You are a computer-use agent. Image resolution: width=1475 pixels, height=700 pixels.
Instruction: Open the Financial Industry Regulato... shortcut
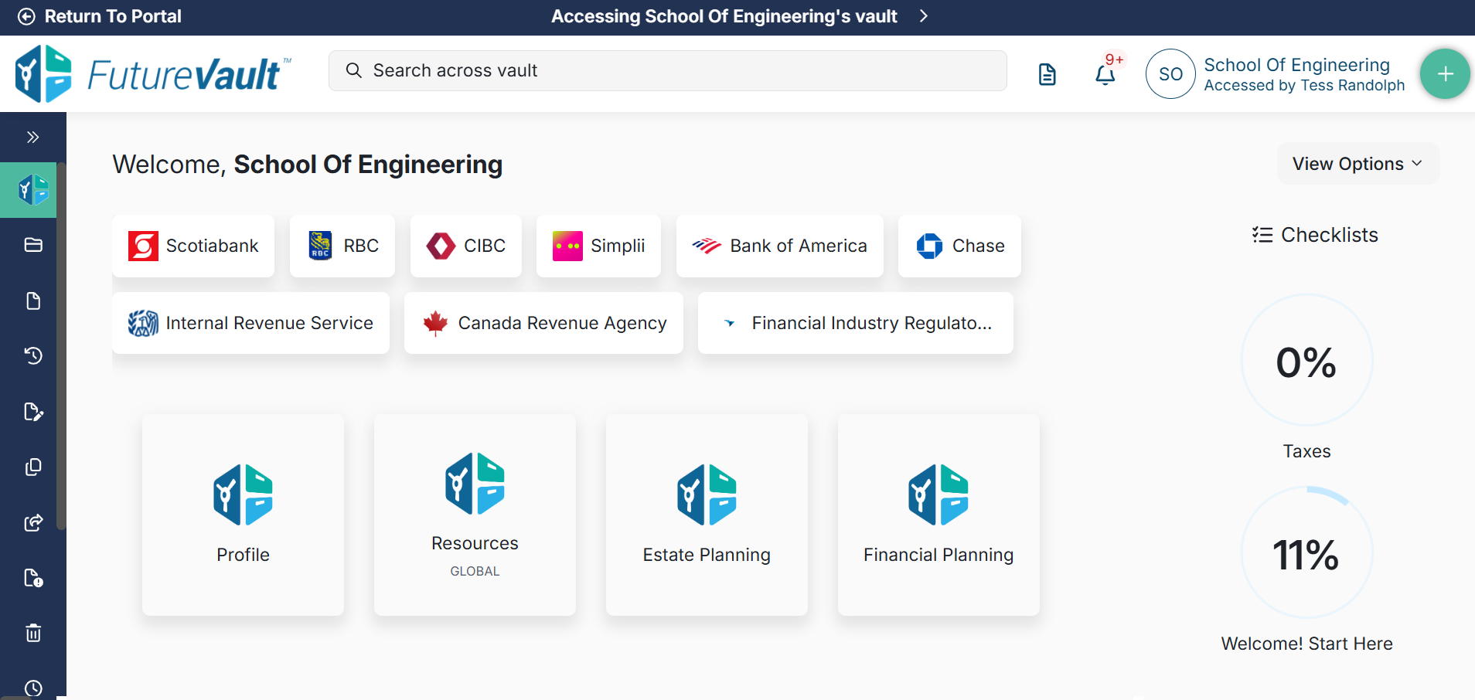click(x=855, y=323)
